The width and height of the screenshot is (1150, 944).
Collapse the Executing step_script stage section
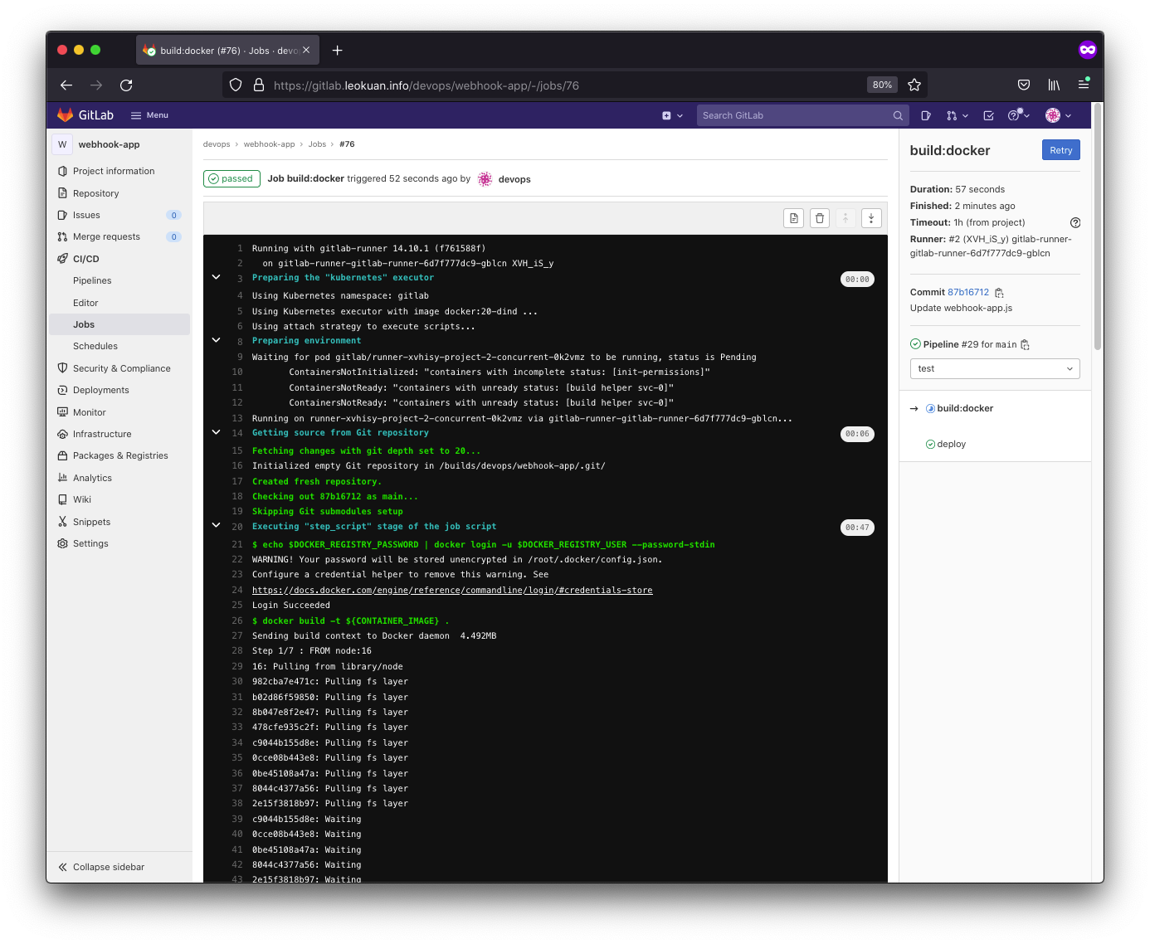[x=217, y=525]
